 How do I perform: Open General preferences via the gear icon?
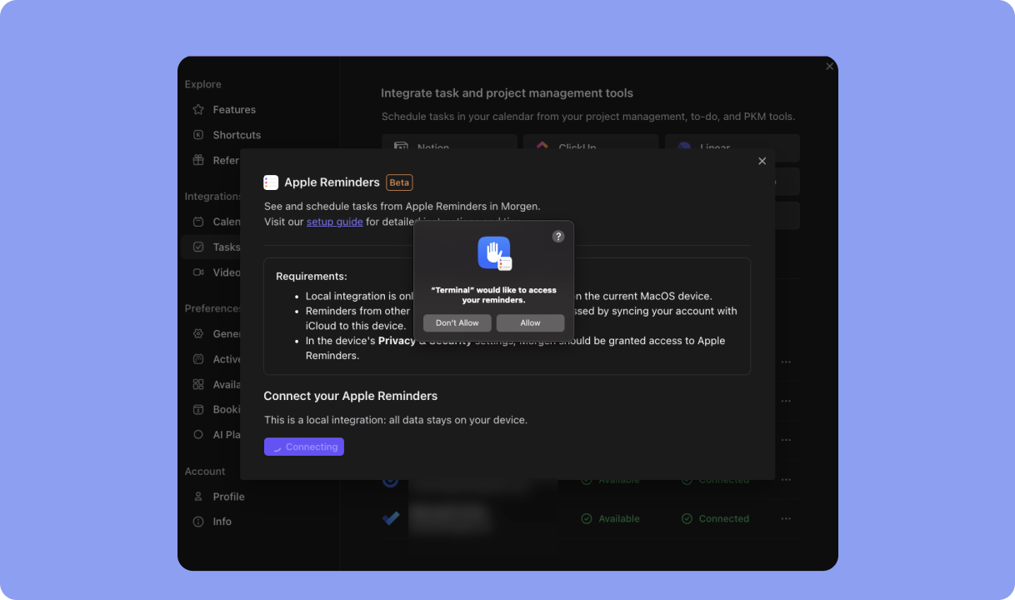click(198, 333)
